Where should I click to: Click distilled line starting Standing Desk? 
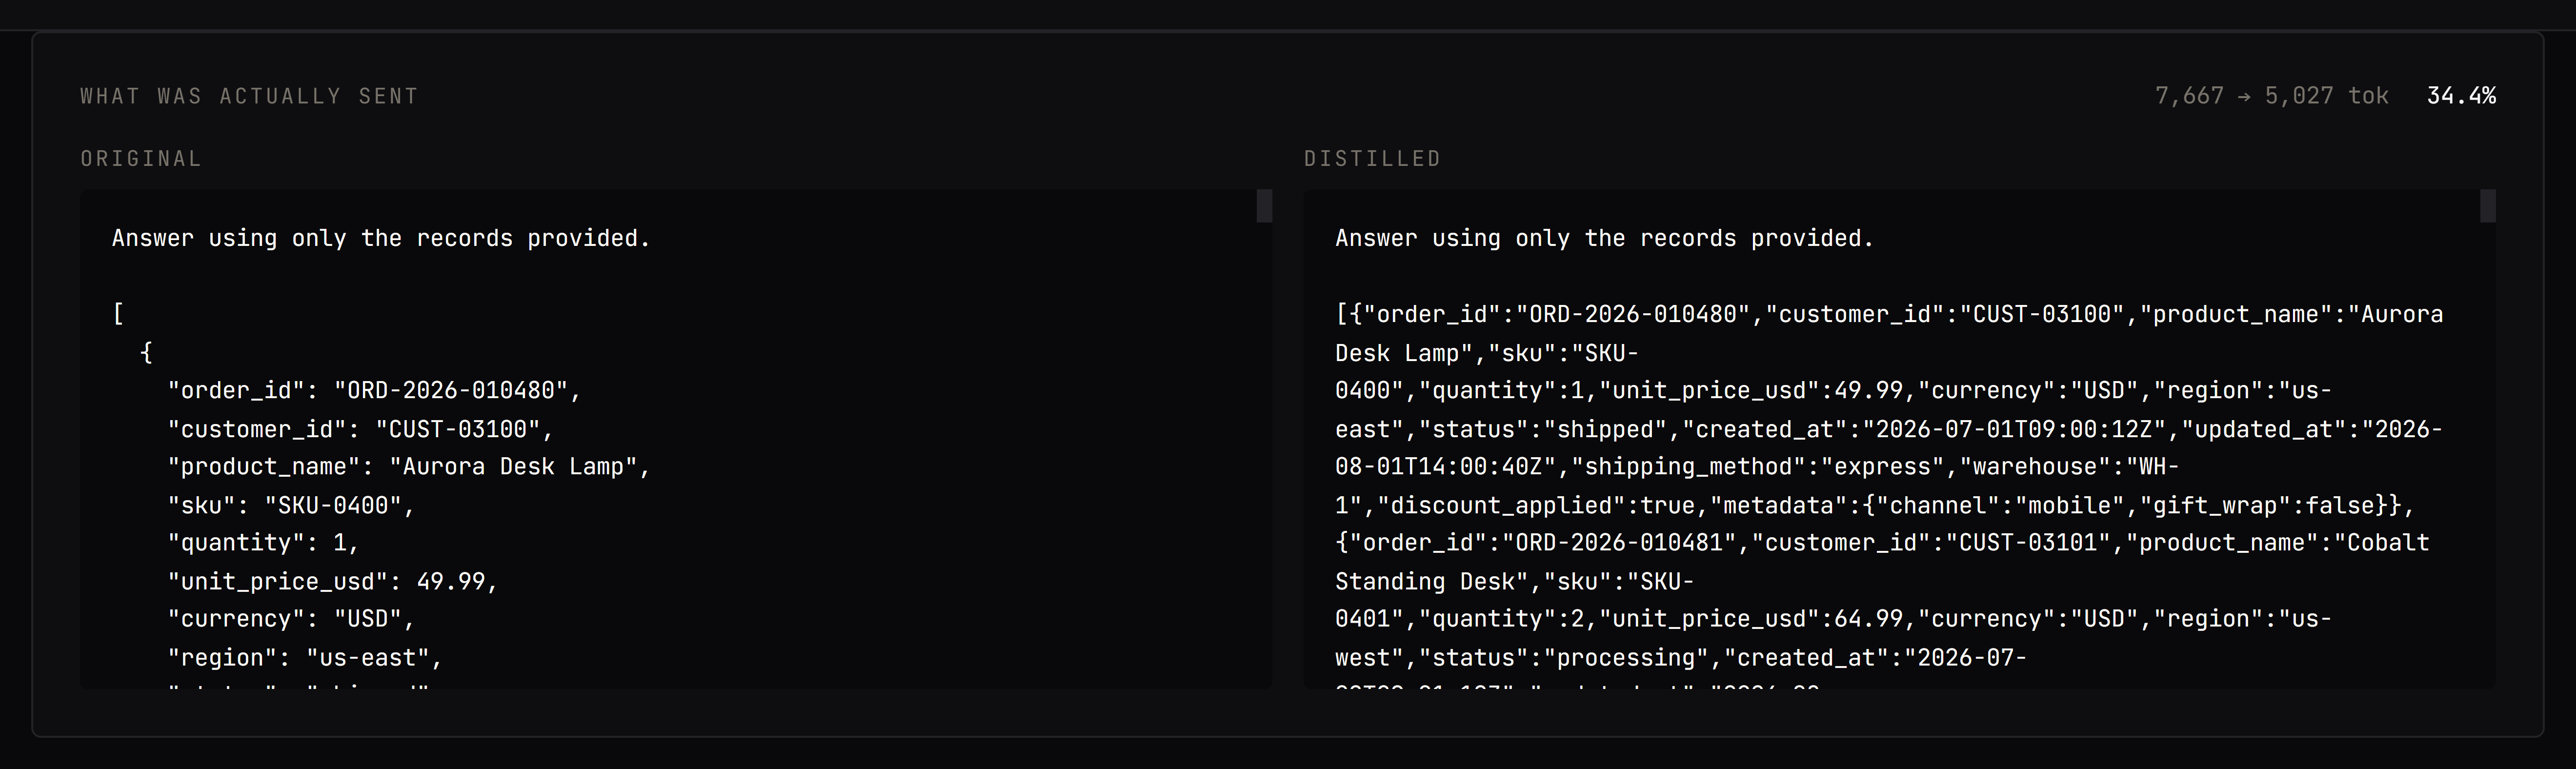point(1514,581)
